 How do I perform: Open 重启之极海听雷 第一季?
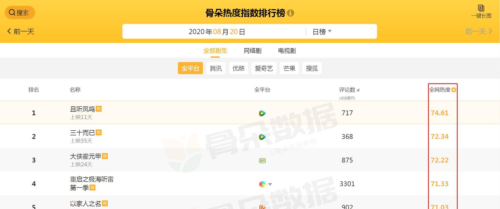tap(92, 183)
